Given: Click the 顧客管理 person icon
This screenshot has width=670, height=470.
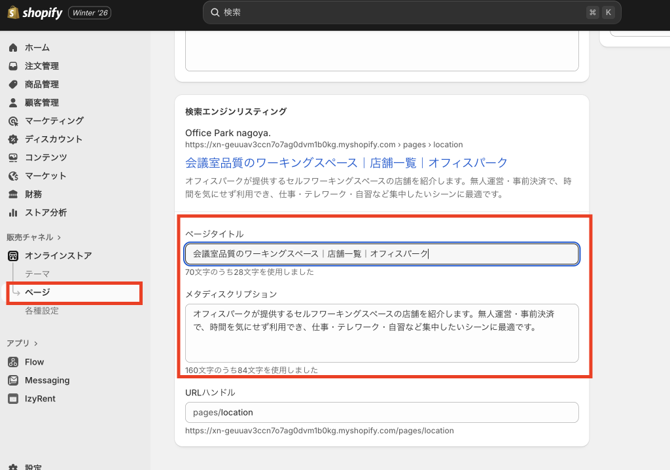Looking at the screenshot, I should 12,103.
